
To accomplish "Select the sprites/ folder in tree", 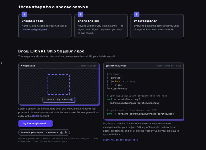I will pyautogui.click(x=116, y=78).
